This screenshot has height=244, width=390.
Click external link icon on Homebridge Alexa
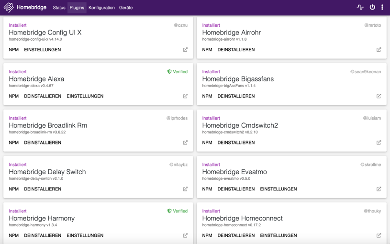[x=185, y=96]
